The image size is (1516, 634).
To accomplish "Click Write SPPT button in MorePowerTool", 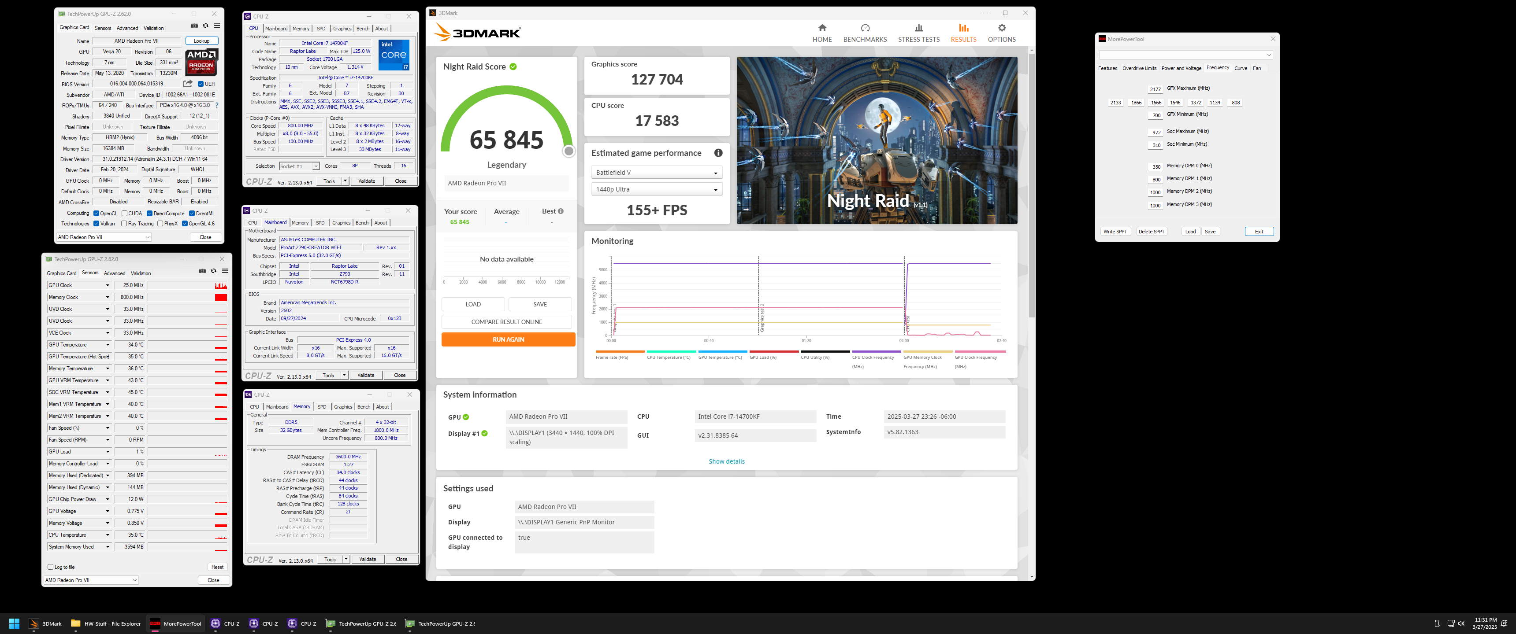I will click(1115, 232).
